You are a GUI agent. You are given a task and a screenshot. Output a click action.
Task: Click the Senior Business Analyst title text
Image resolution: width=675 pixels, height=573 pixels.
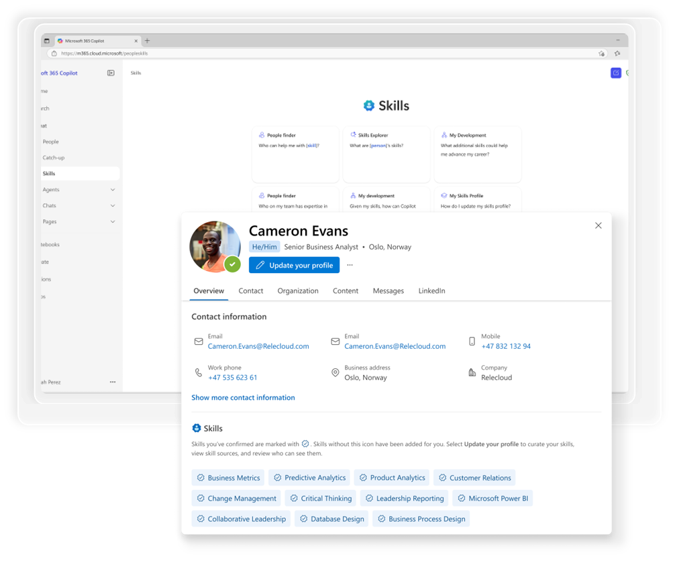pyautogui.click(x=321, y=247)
